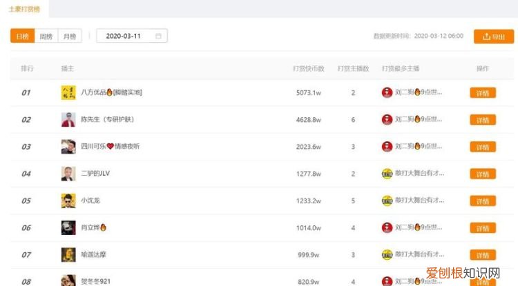Click the 导出 export button

[x=493, y=37]
